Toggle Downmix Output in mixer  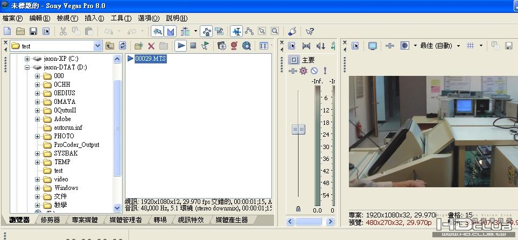(306, 46)
